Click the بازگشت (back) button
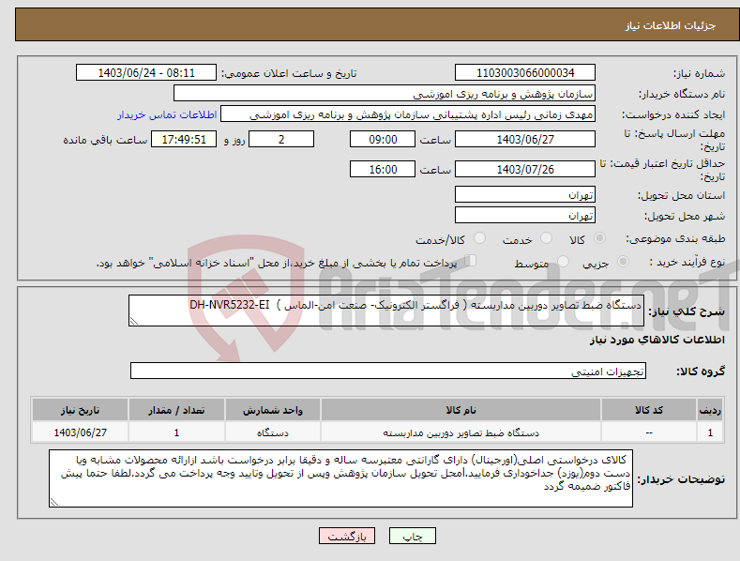740x561 pixels. click(347, 537)
